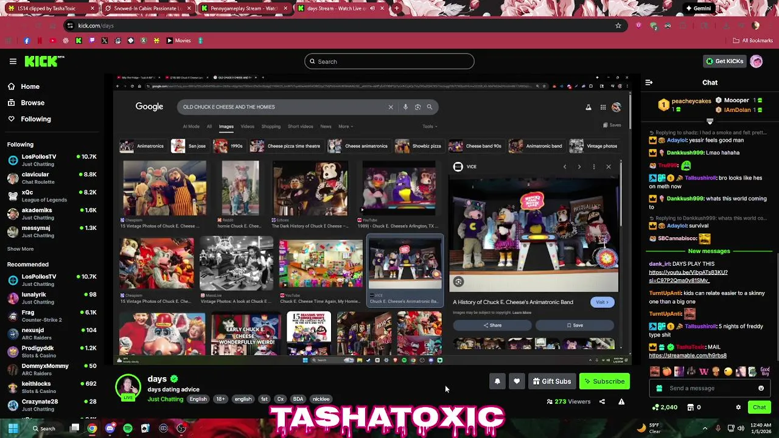Click the Get KICKs button
Viewport: 779px width, 438px height.
(x=724, y=61)
